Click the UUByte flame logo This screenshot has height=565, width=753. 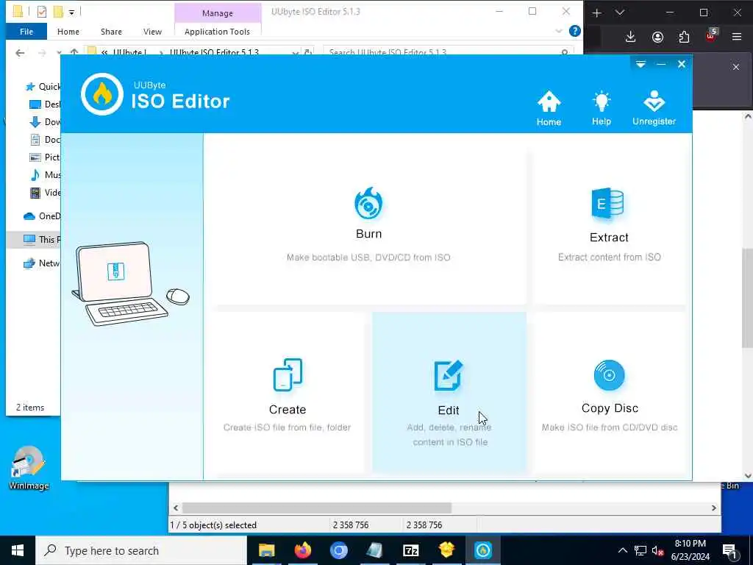101,94
